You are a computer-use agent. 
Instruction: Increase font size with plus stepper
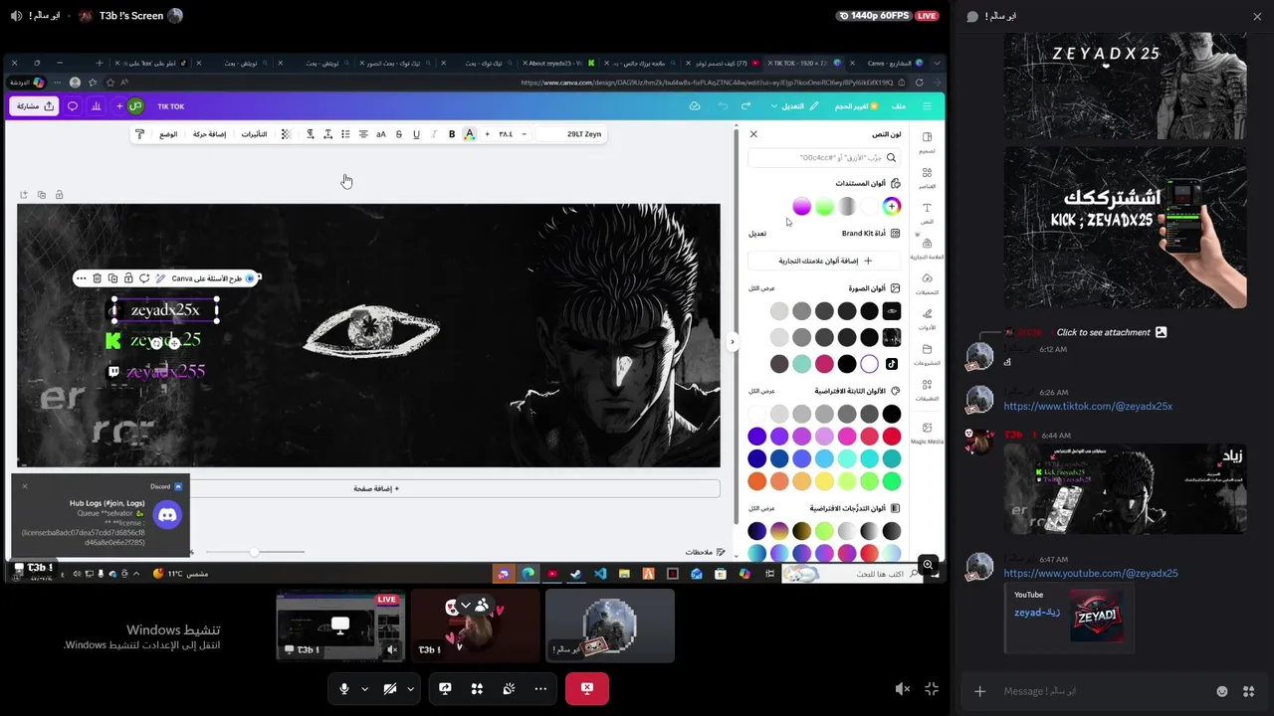click(x=487, y=134)
